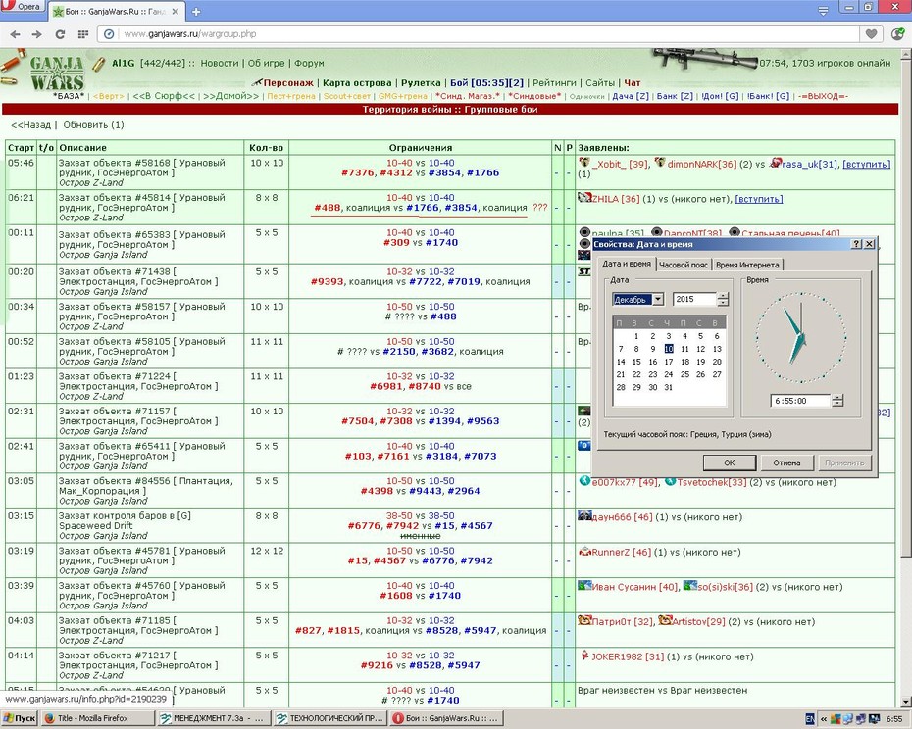Switch to Время Интернета tab

(747, 265)
